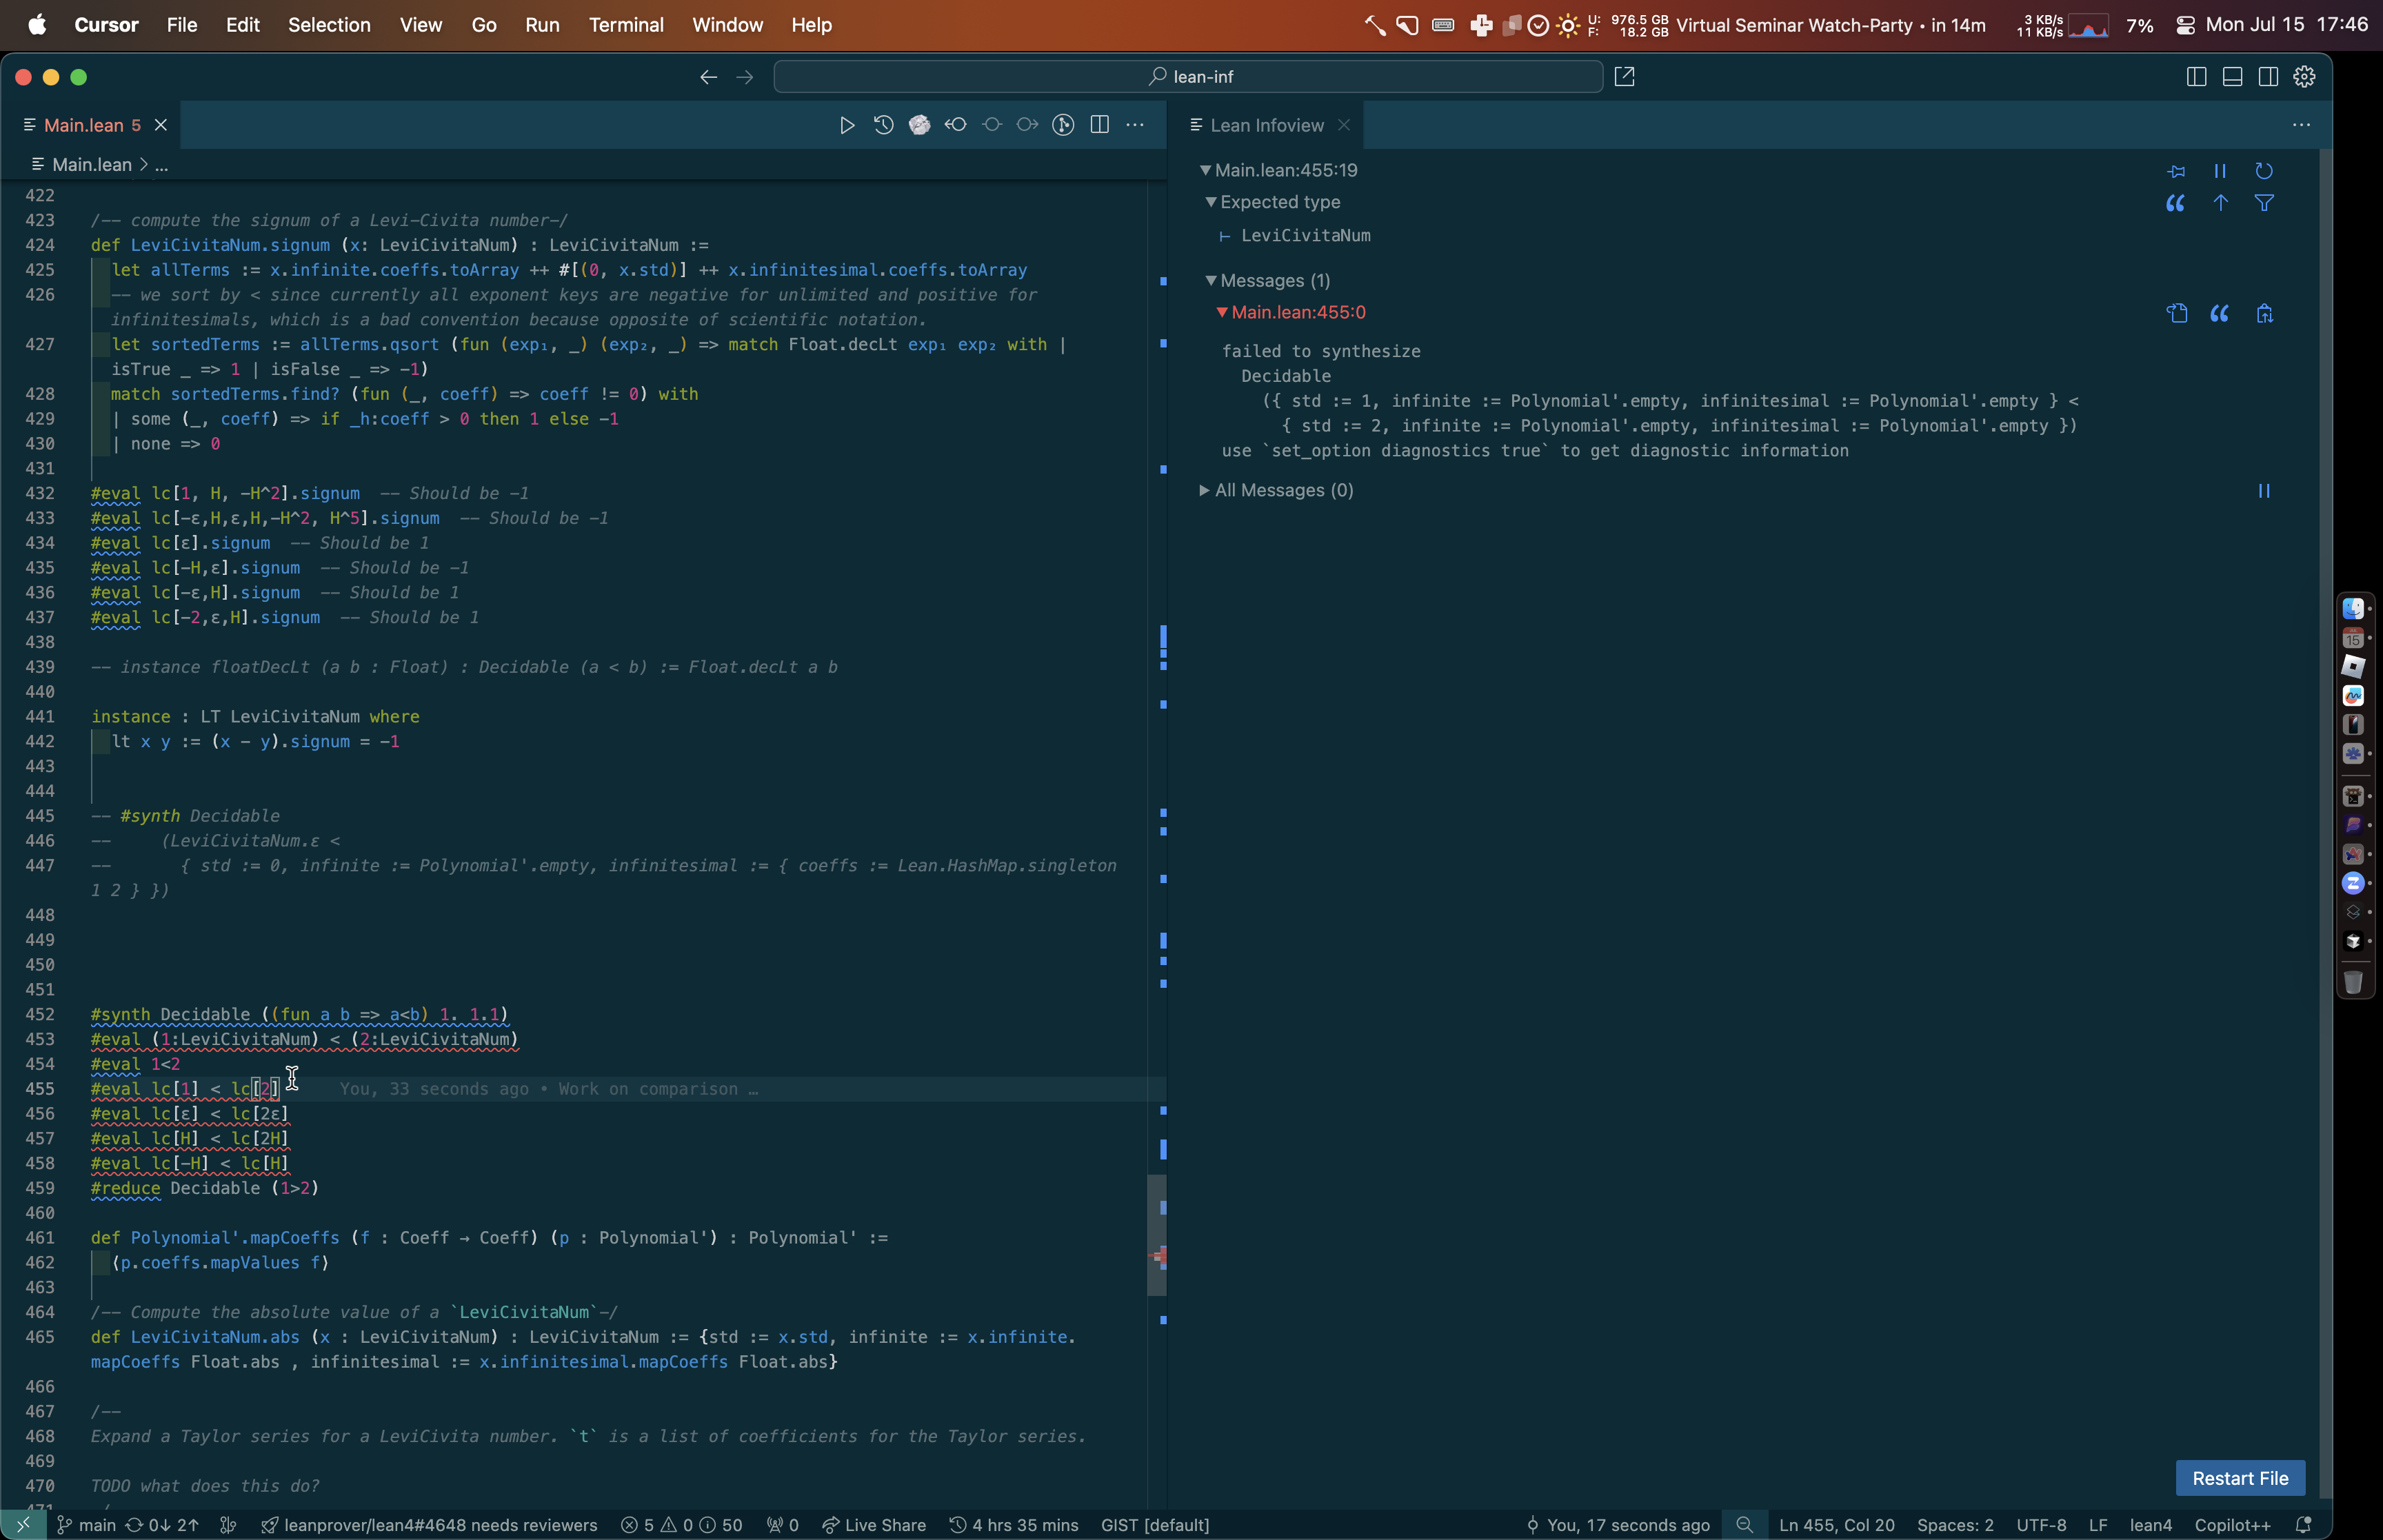Open Infoview panel More Actions ellipsis
Image resolution: width=2383 pixels, height=1540 pixels.
(2301, 125)
